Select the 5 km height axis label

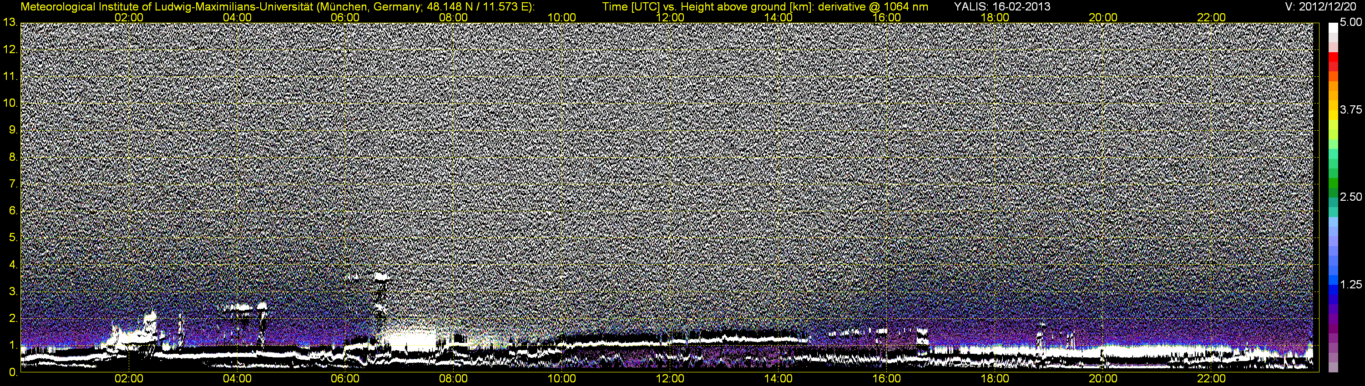(x=13, y=238)
